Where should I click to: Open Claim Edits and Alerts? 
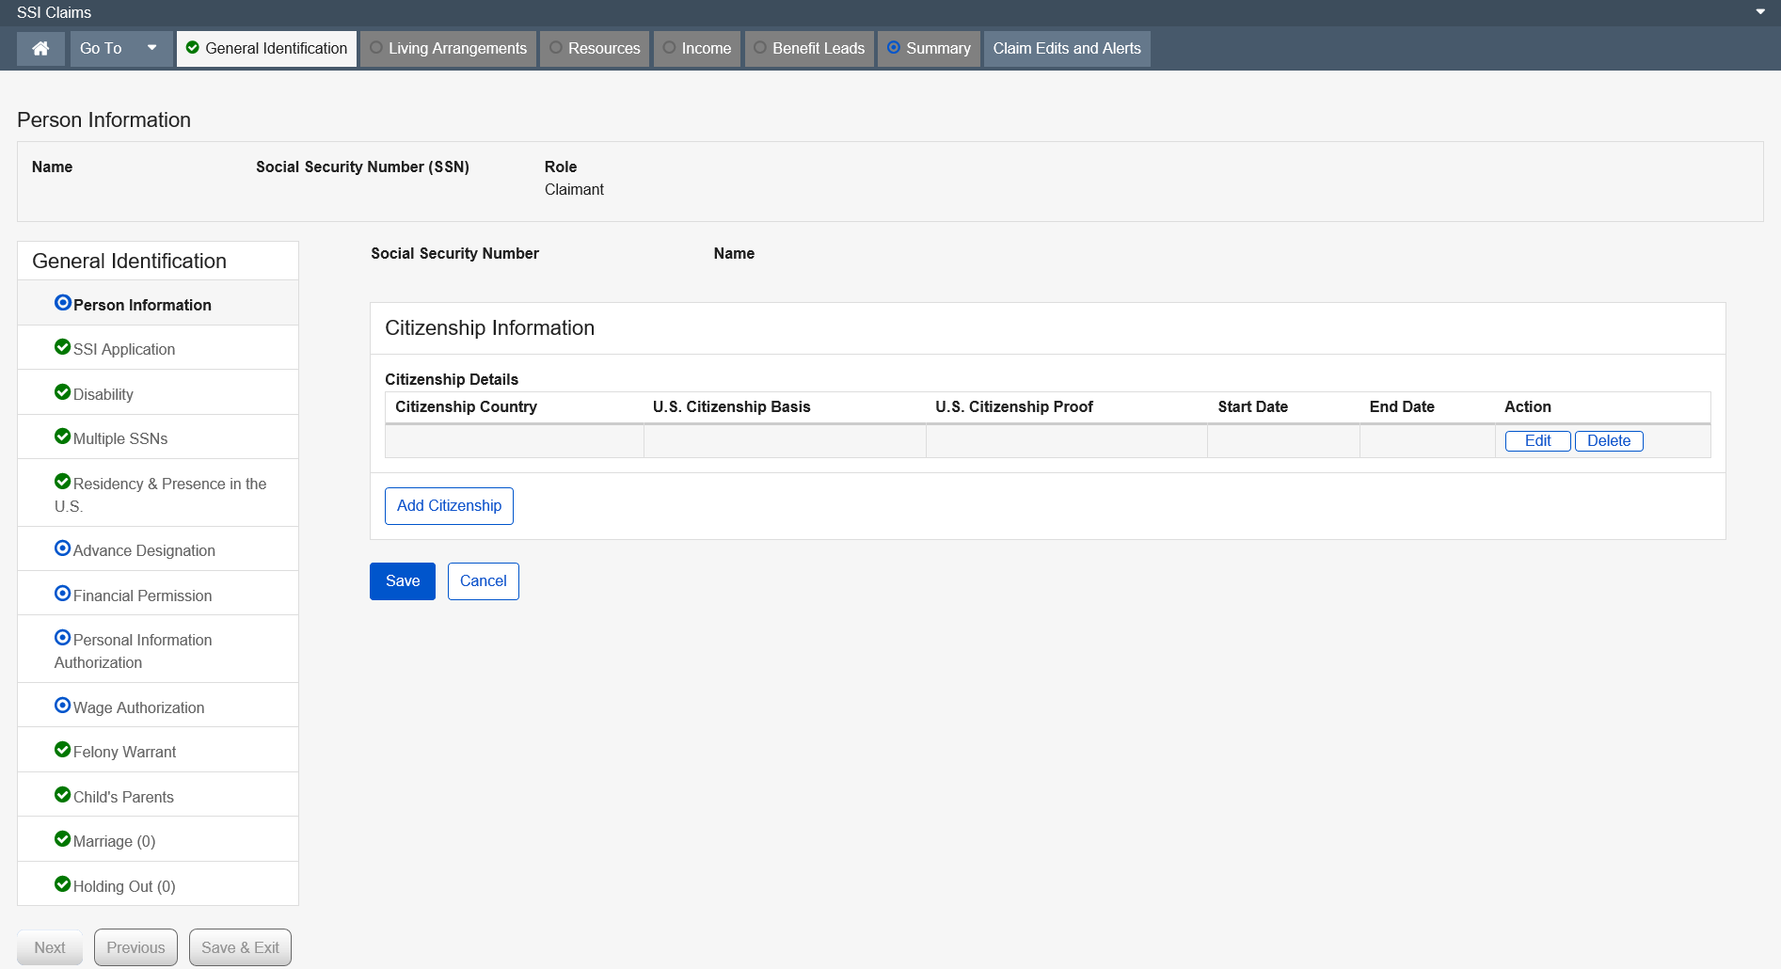tap(1066, 49)
